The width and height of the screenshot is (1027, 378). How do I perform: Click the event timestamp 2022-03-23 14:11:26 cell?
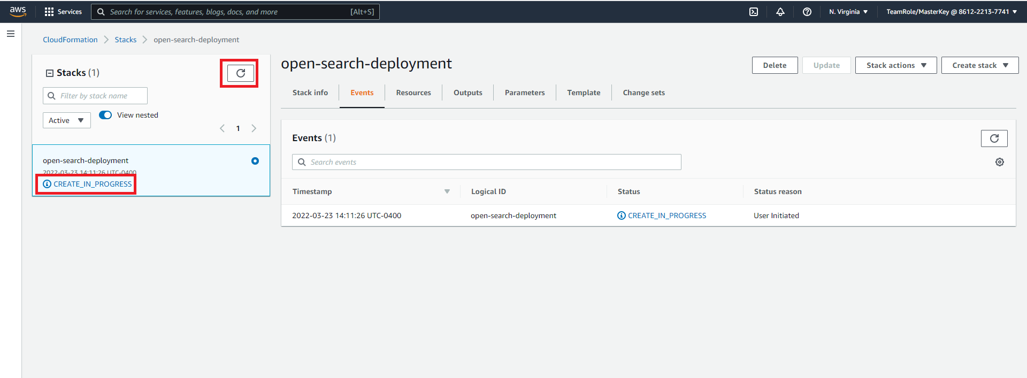pos(347,215)
